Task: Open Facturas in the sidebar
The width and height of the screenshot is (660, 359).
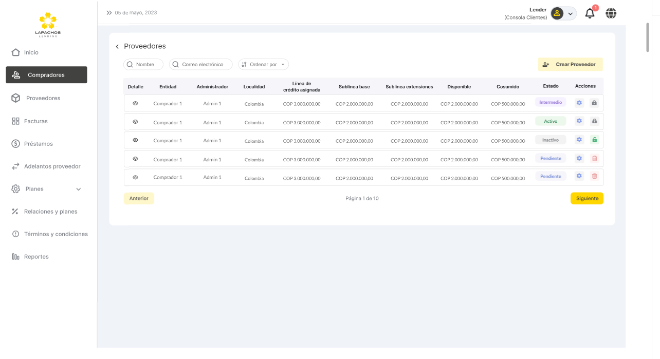Action: [35, 121]
